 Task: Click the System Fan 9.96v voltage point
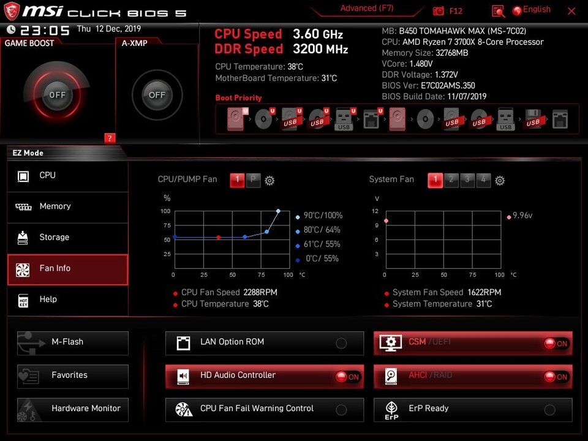(386, 221)
